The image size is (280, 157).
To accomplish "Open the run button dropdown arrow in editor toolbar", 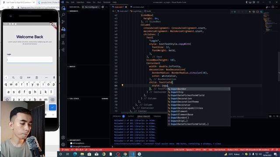I will 269,7.
